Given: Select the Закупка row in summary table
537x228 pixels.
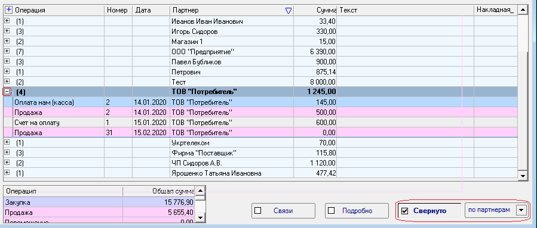Looking at the screenshot, I should coord(99,202).
